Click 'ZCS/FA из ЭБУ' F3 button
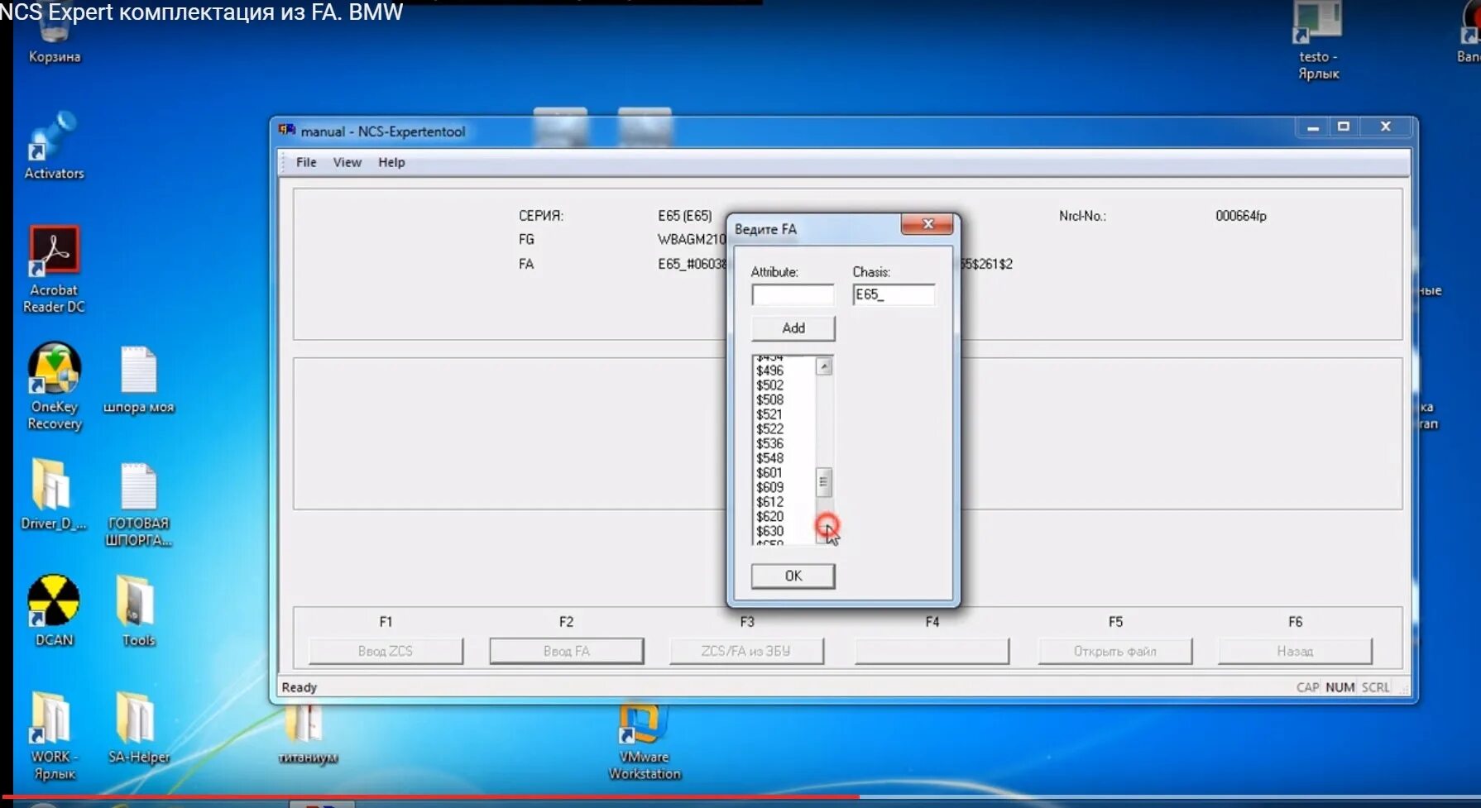The width and height of the screenshot is (1481, 808). point(746,651)
